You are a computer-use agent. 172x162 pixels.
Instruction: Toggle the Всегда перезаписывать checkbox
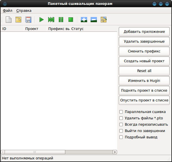pos(121,125)
